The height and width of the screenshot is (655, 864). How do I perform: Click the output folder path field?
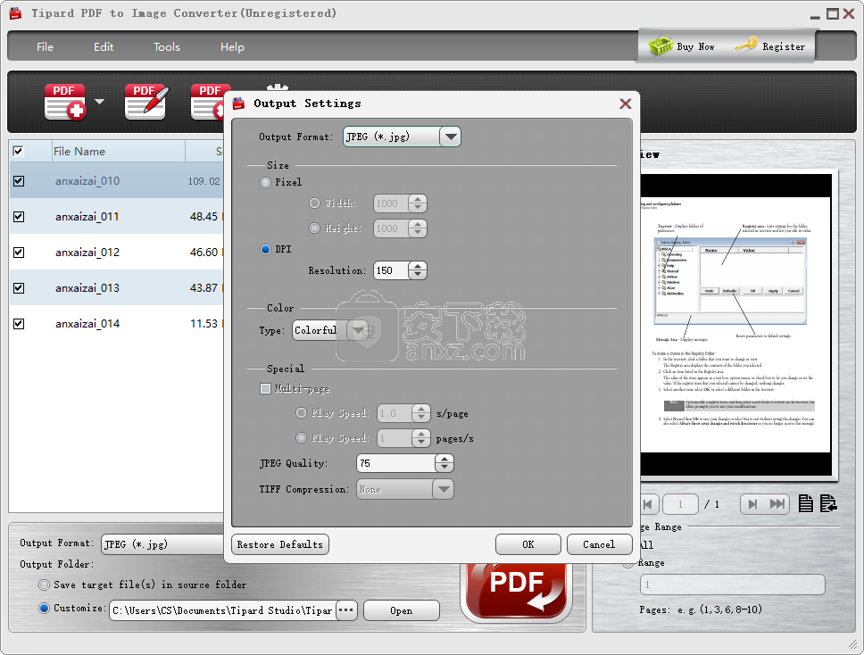click(222, 610)
